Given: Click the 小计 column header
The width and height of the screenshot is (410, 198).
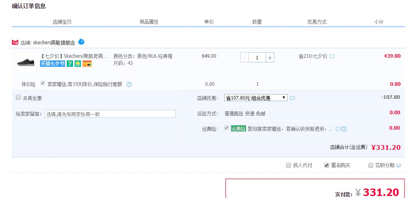Looking at the screenshot, I should point(379,22).
